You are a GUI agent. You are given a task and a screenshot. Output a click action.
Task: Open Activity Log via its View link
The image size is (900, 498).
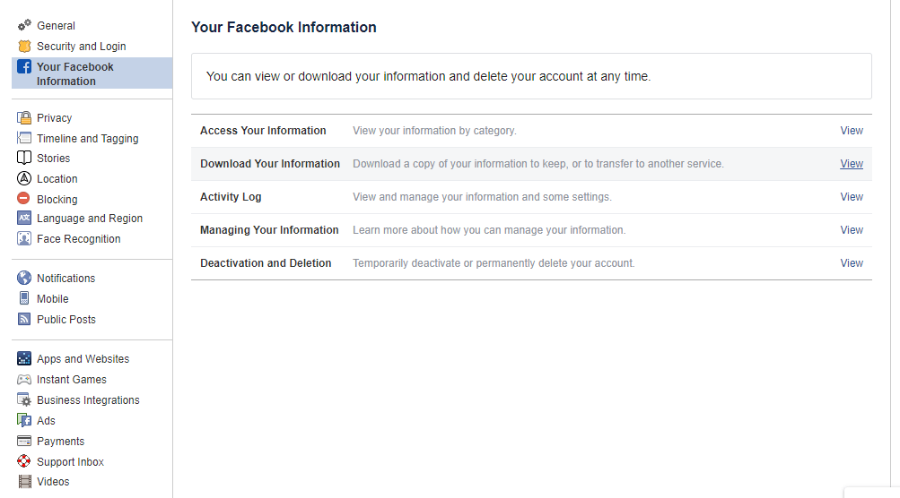(851, 197)
